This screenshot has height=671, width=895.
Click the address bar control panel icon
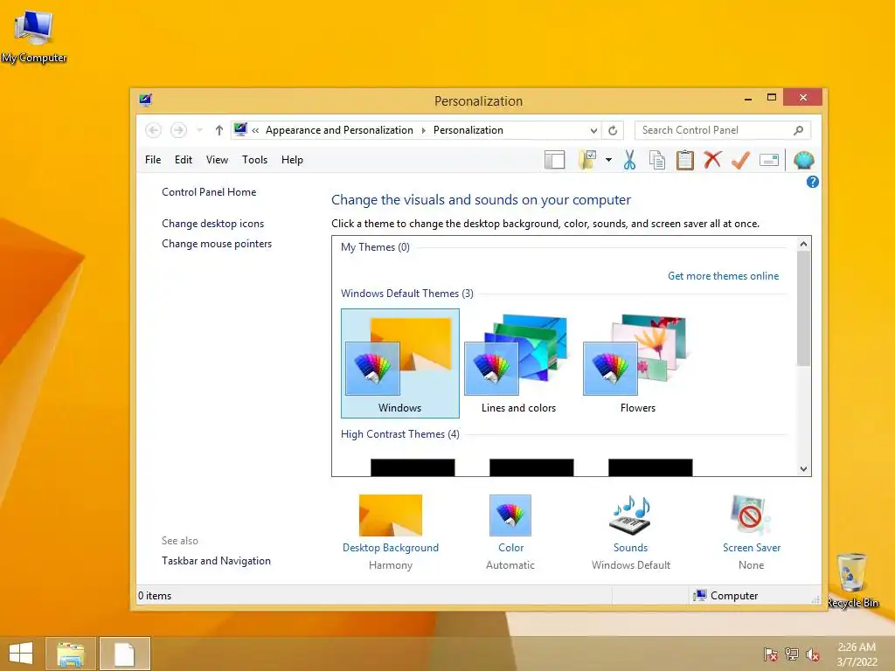pos(240,129)
